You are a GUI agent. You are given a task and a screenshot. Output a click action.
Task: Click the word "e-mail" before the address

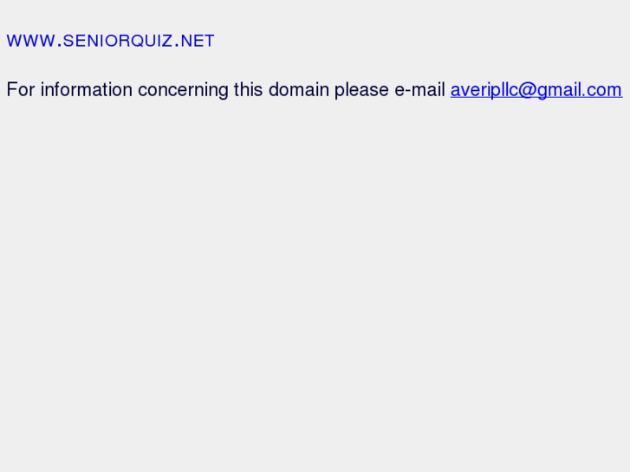click(419, 90)
